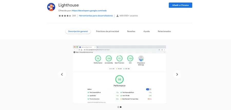Click the large Performance 98 gauge

coord(119,79)
